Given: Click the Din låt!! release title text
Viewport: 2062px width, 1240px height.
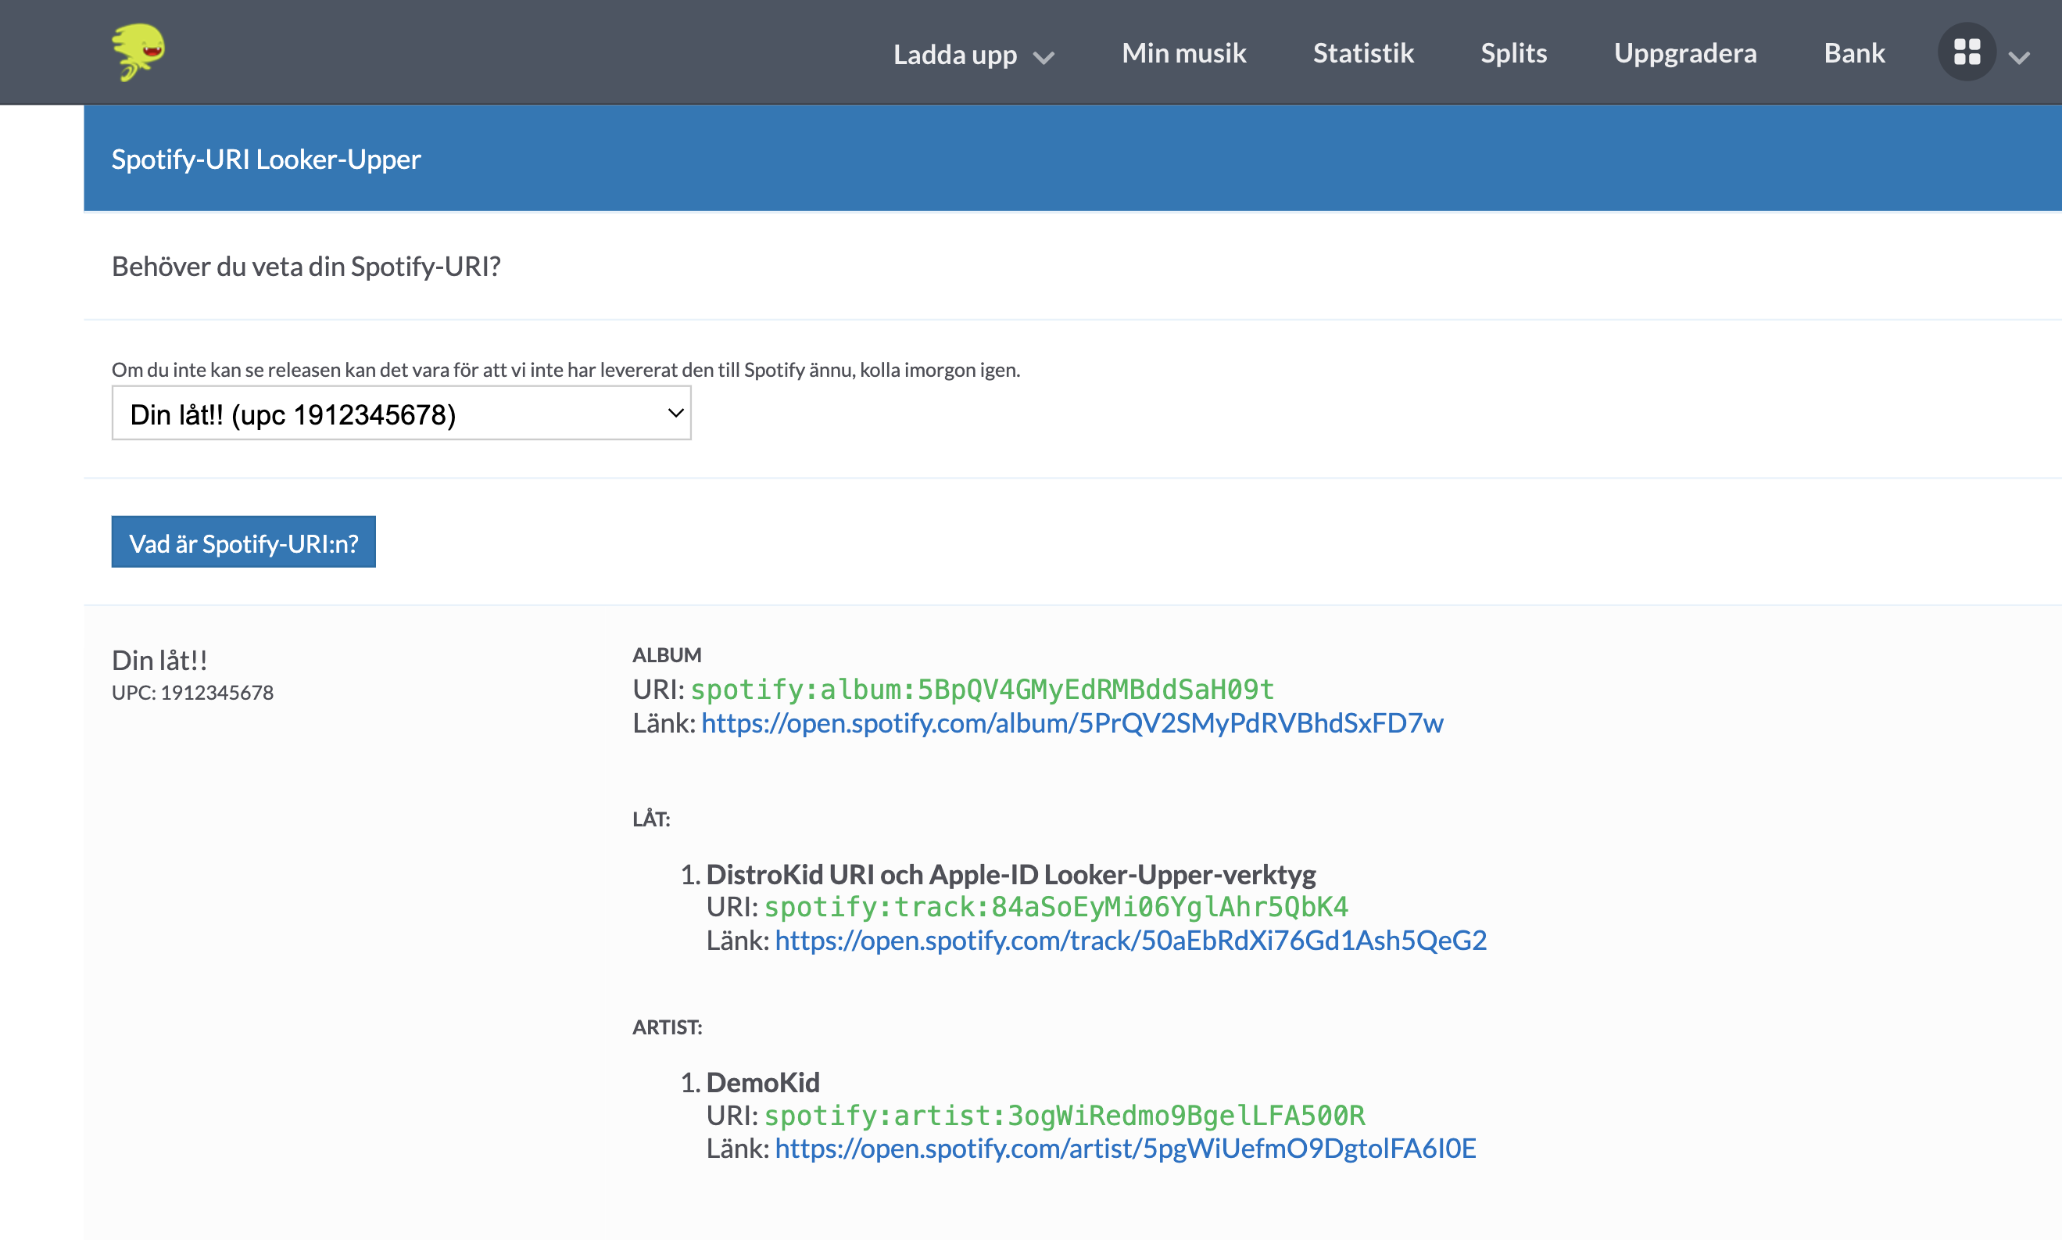Looking at the screenshot, I should pyautogui.click(x=159, y=660).
